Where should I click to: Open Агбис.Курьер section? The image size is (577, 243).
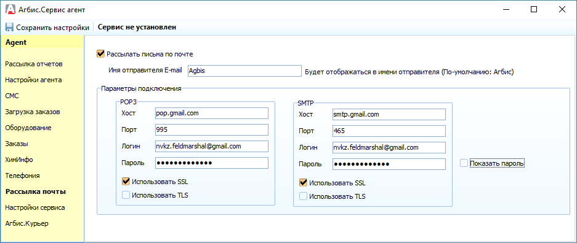(27, 223)
